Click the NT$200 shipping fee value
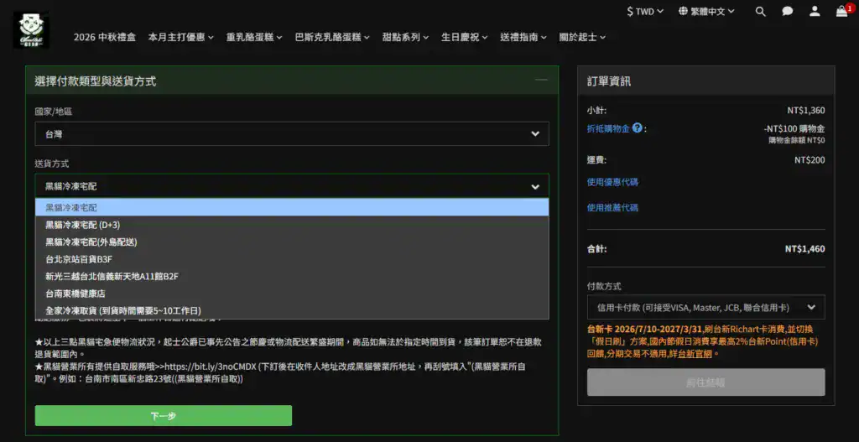This screenshot has width=859, height=442. click(810, 160)
